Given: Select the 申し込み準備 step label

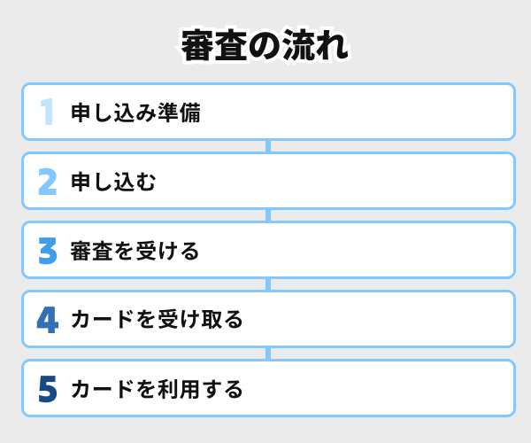Looking at the screenshot, I should 135,113.
